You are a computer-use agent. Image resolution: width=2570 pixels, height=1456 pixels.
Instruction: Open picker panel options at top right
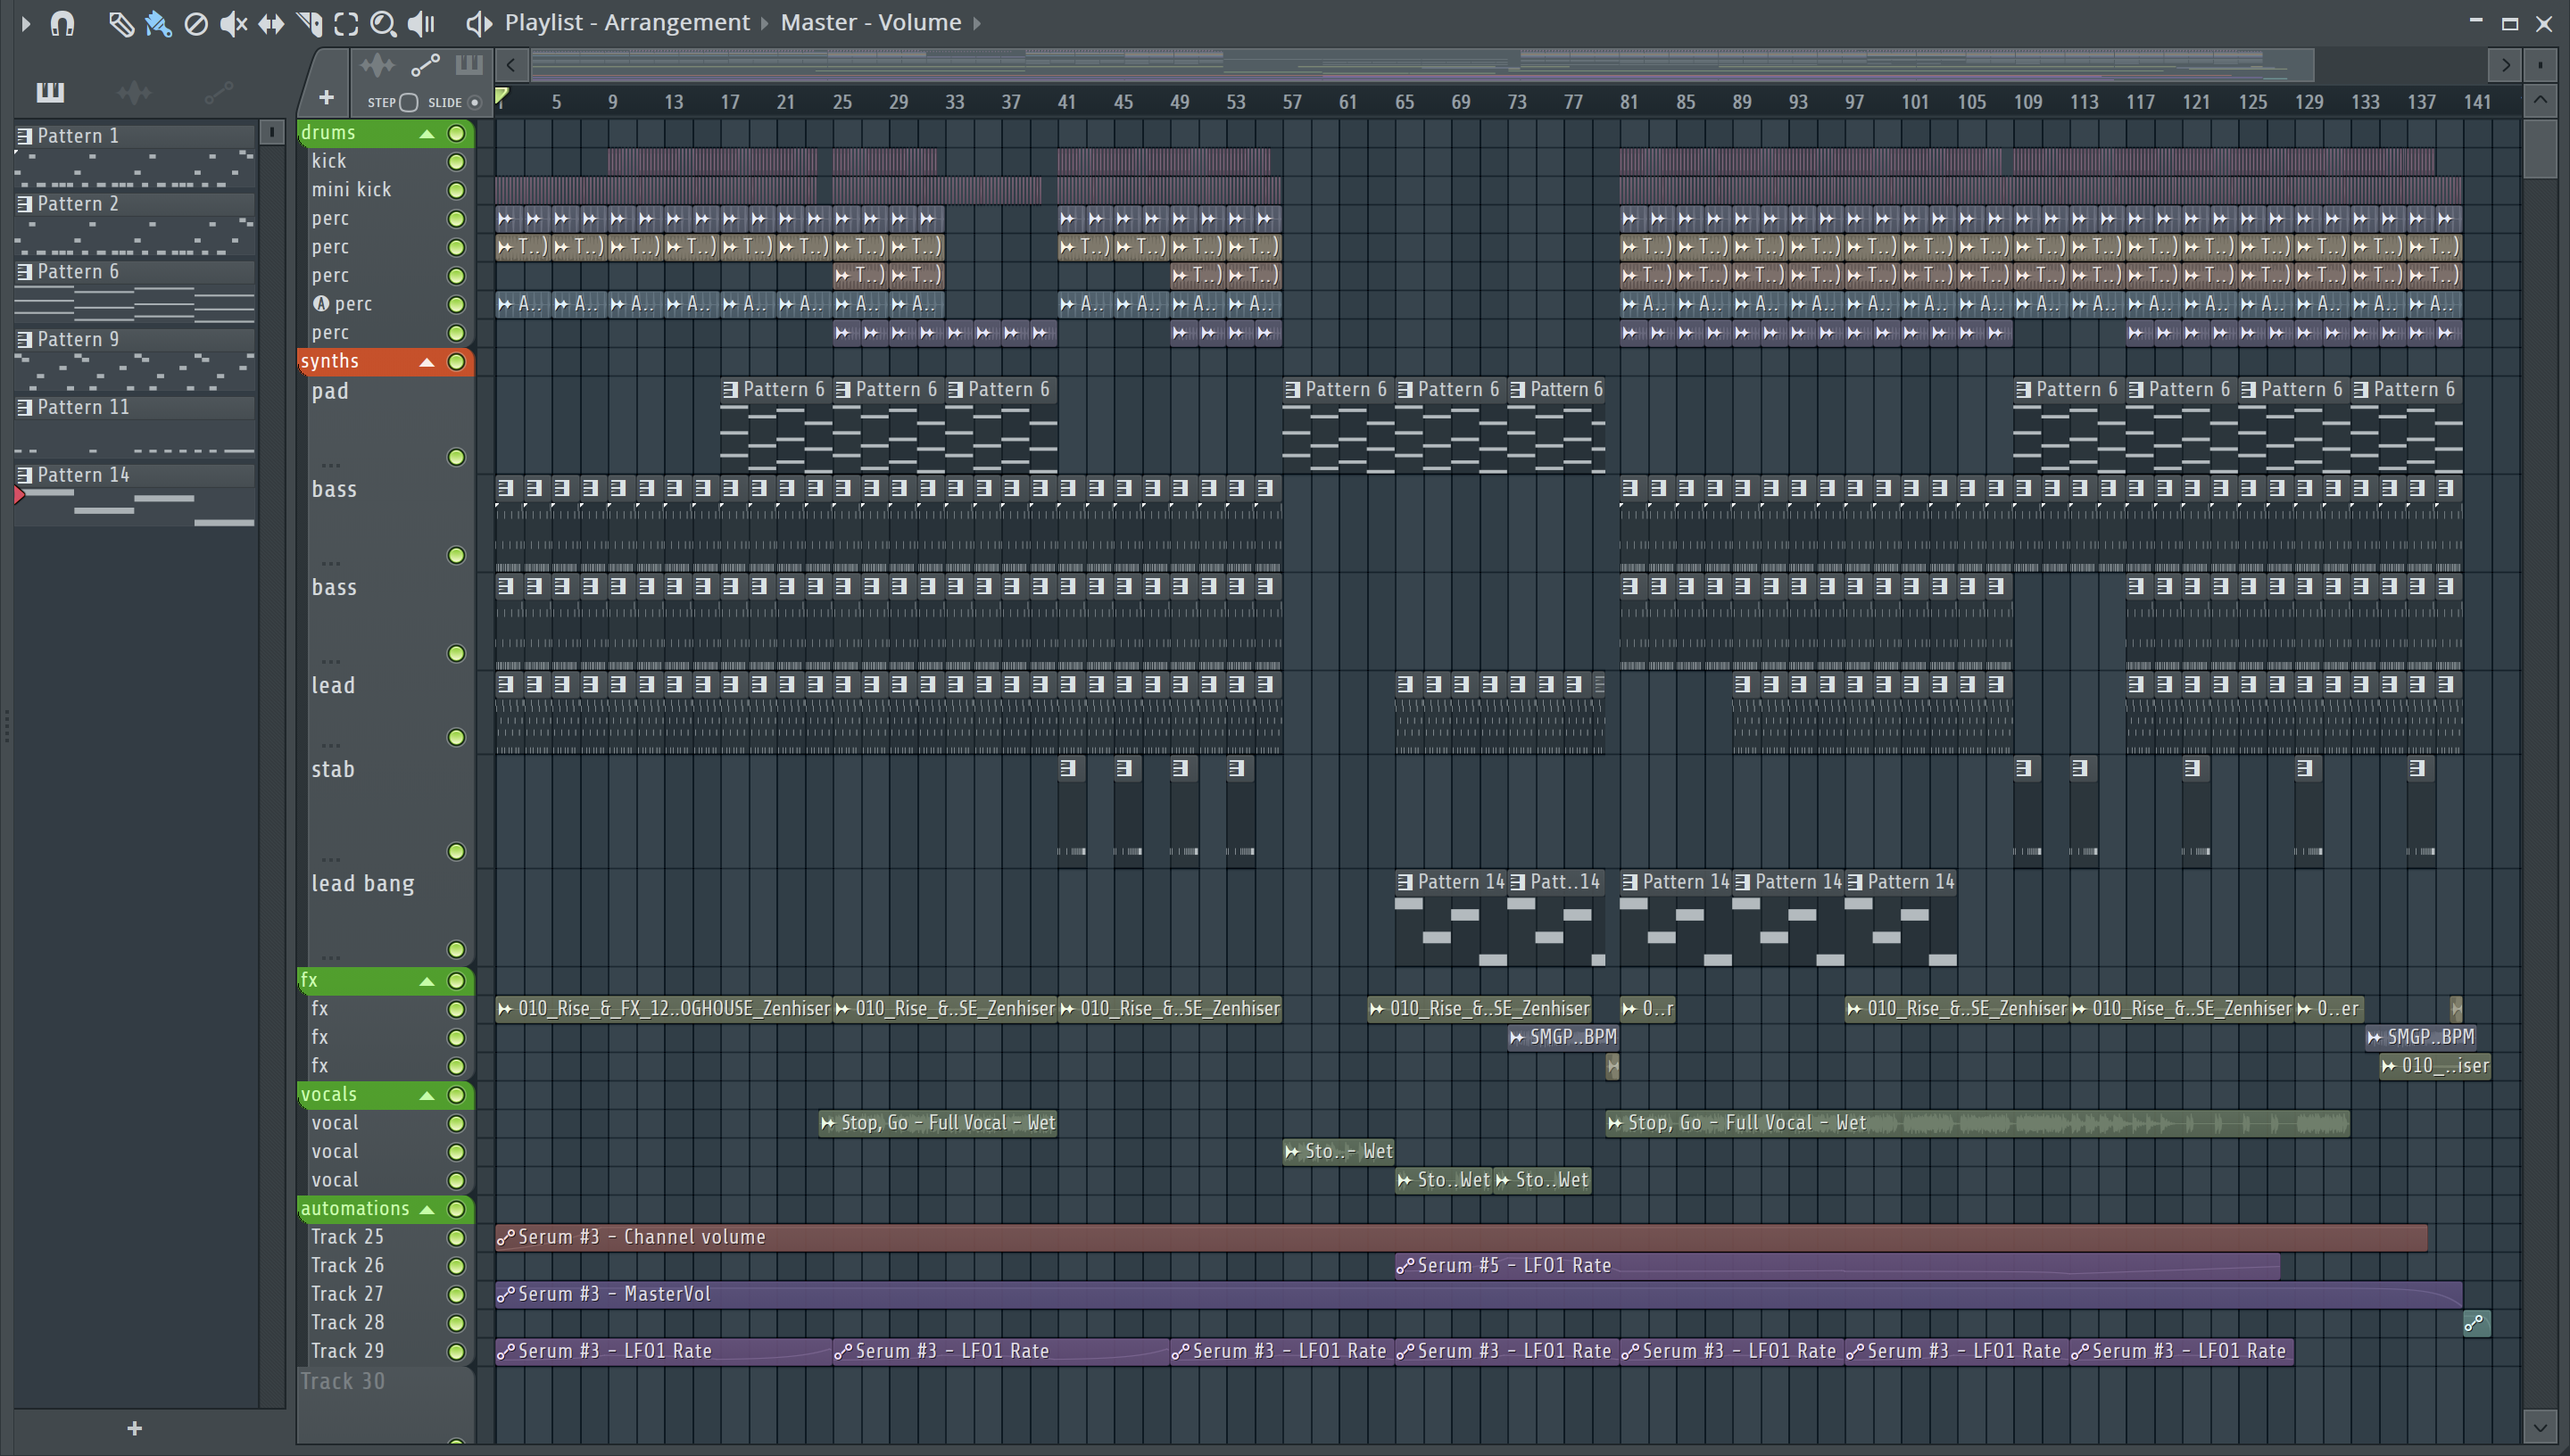click(271, 131)
